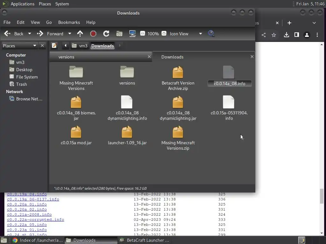326x244 pixels.
Task: Open c0.0.21a-2008.info link in browser
Action: 29,214
